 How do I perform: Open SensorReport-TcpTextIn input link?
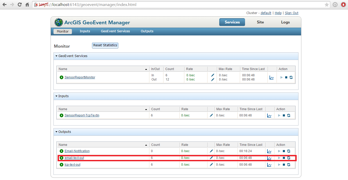point(82,115)
